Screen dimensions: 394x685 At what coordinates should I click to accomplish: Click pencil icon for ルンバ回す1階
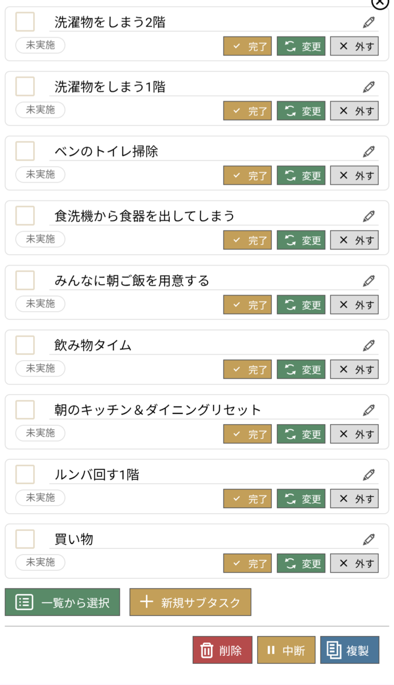(369, 474)
